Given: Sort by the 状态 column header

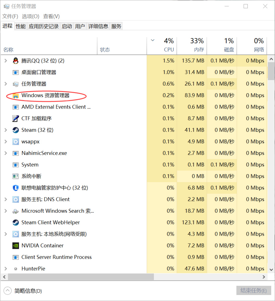Looking at the screenshot, I should (x=122, y=45).
